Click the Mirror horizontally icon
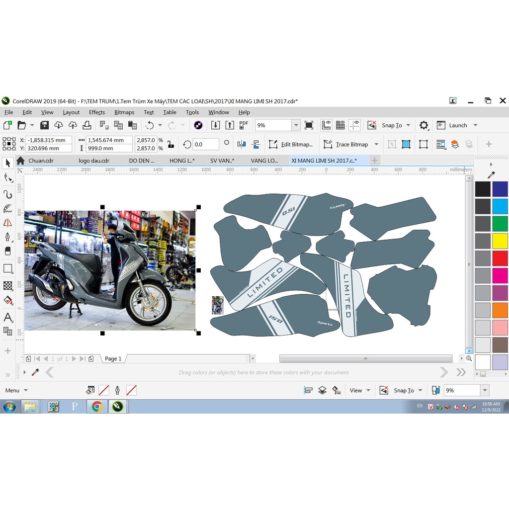Image resolution: width=509 pixels, height=509 pixels. [x=241, y=145]
